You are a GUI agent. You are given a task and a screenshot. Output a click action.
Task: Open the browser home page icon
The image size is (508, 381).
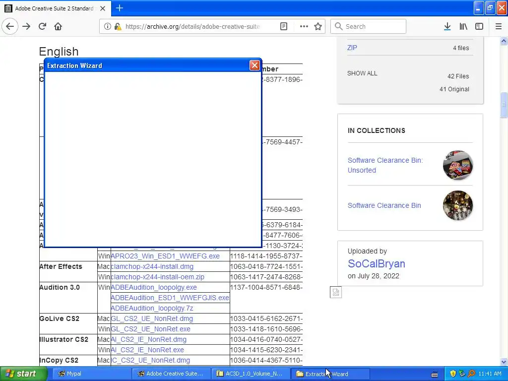58,26
